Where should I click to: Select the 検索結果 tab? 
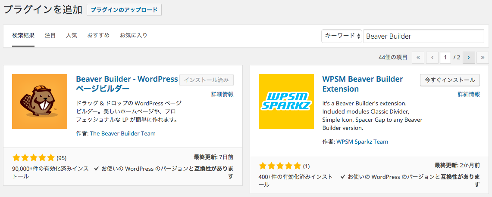(23, 35)
